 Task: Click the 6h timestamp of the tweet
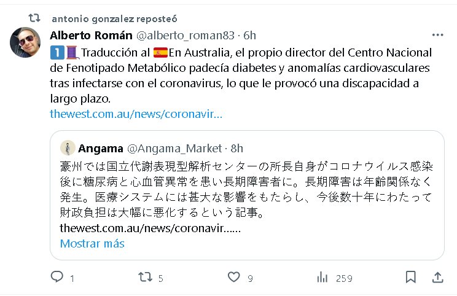pyautogui.click(x=249, y=35)
